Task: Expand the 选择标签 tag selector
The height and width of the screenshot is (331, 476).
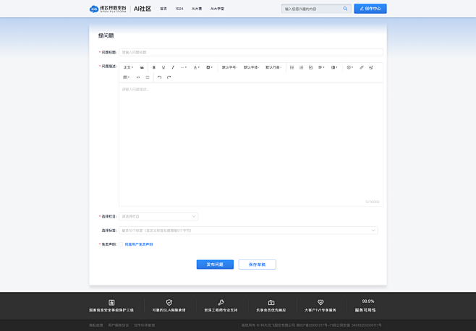Action: tap(248, 231)
